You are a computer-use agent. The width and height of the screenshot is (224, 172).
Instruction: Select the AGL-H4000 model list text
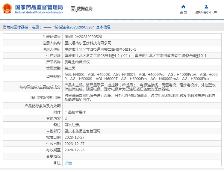[x=141, y=77]
